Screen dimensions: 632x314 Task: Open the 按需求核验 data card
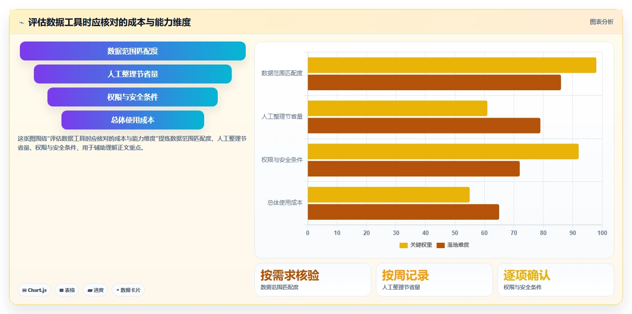313,280
